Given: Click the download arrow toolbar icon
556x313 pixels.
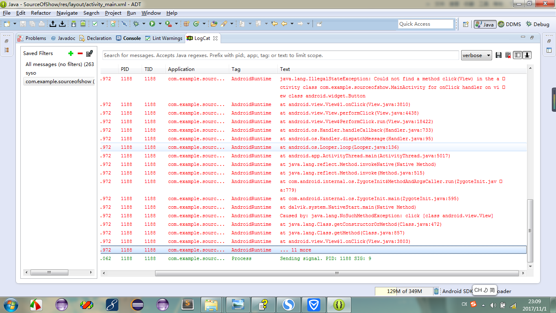Looking at the screenshot, I should pos(62,24).
